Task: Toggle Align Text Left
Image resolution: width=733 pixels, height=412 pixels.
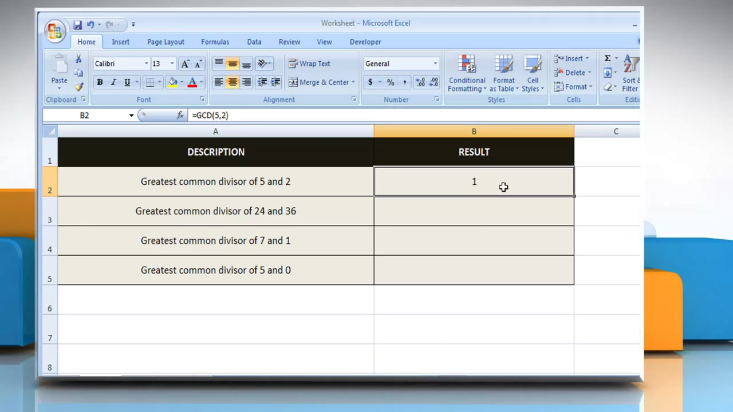Action: [219, 82]
